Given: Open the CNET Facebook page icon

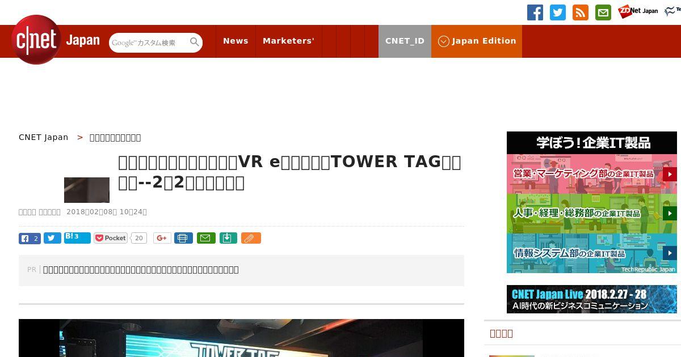Looking at the screenshot, I should pos(535,12).
